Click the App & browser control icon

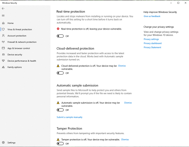click(x=3, y=48)
